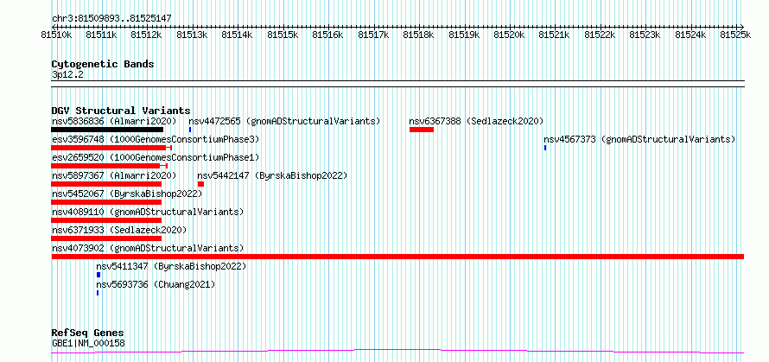Select the red nsv4089110 variant bar
Viewport: 769px width, 362px height.
(x=106, y=220)
